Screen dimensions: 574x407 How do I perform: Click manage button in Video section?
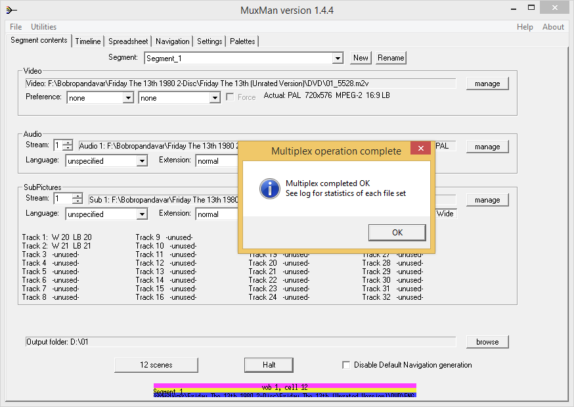(x=487, y=84)
